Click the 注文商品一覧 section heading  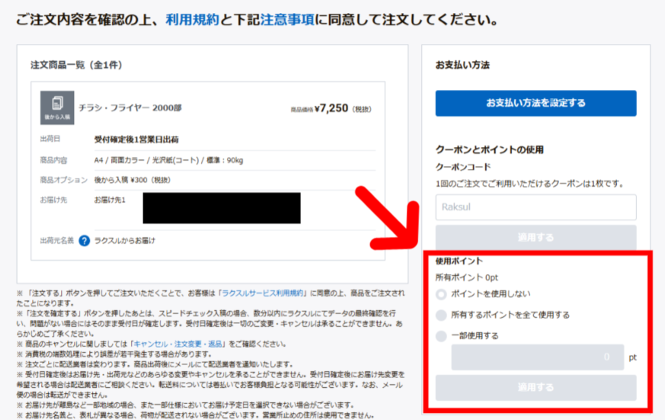tap(76, 65)
